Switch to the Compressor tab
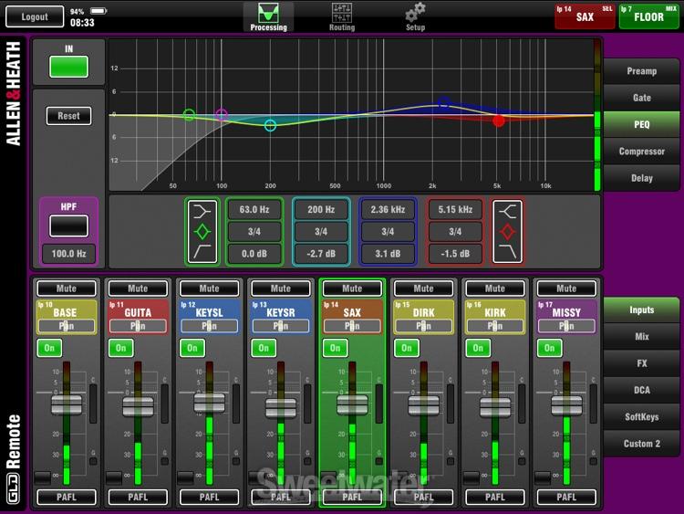The width and height of the screenshot is (684, 514). click(641, 152)
